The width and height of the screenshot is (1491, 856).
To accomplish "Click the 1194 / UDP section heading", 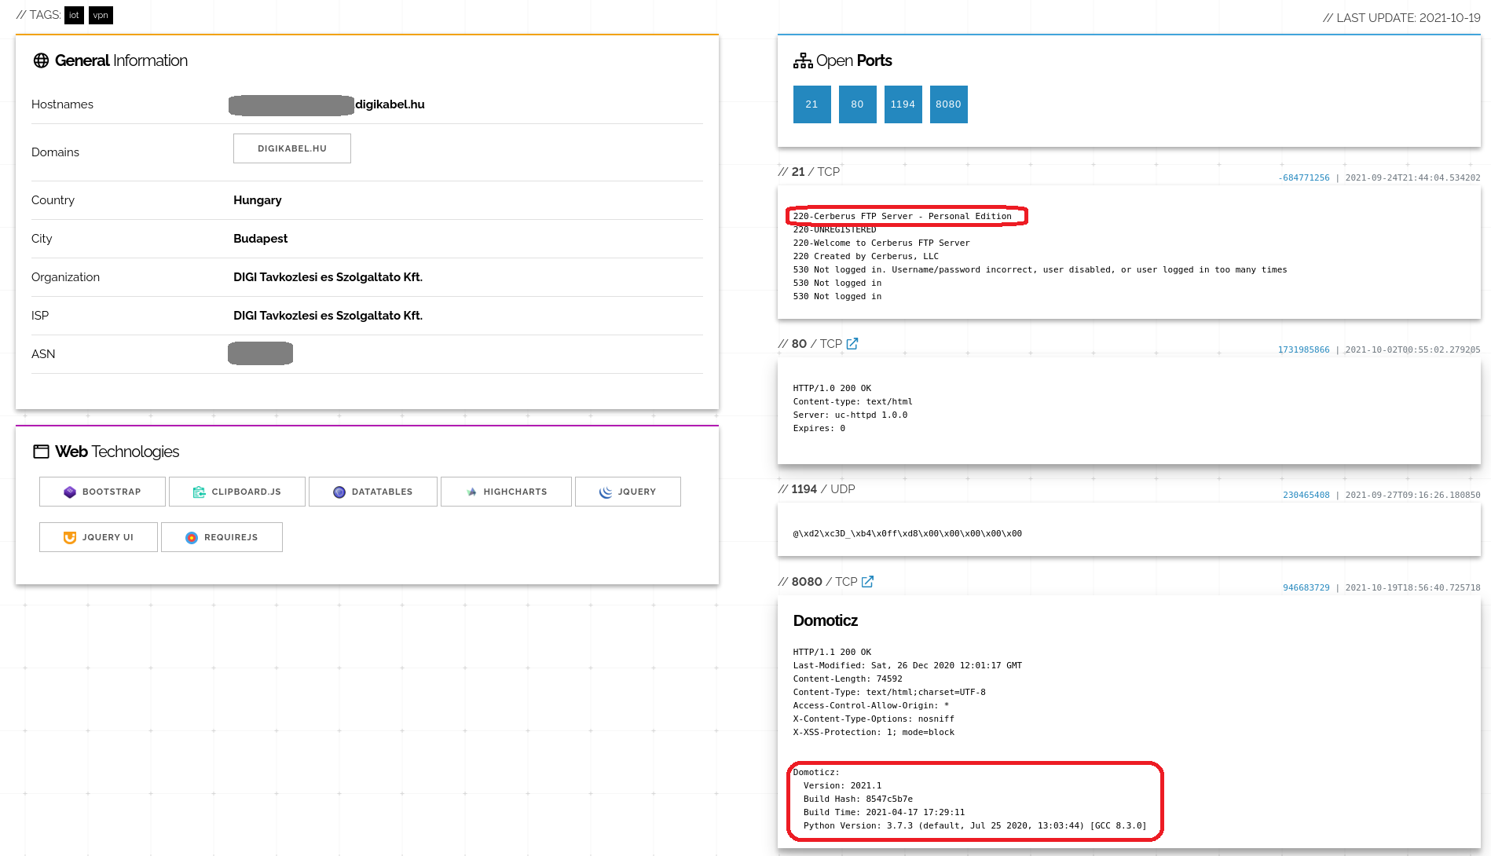I will [816, 488].
